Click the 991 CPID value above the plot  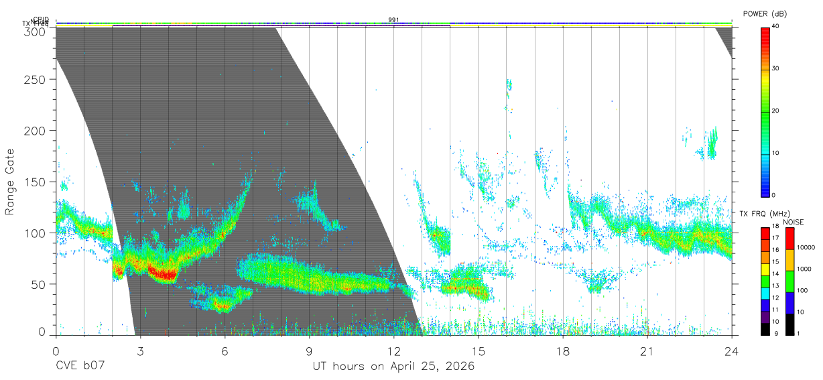[x=393, y=19]
